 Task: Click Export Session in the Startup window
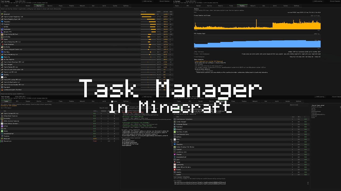pyautogui.click(x=164, y=1)
